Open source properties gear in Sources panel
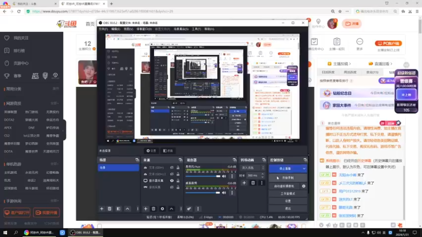The width and height of the screenshot is (422, 237). click(x=162, y=209)
